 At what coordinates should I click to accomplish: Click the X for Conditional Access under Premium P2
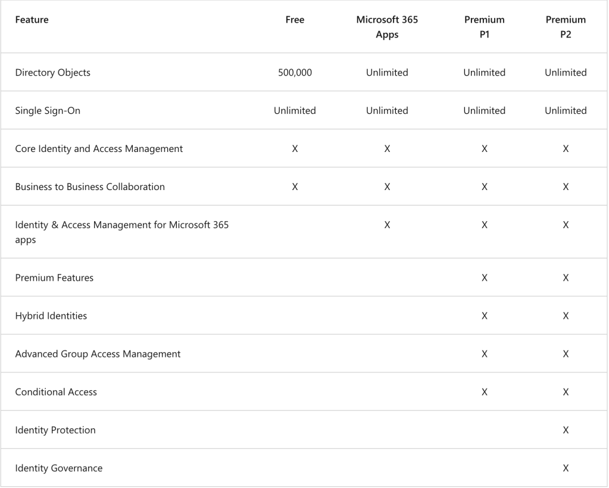(x=566, y=392)
